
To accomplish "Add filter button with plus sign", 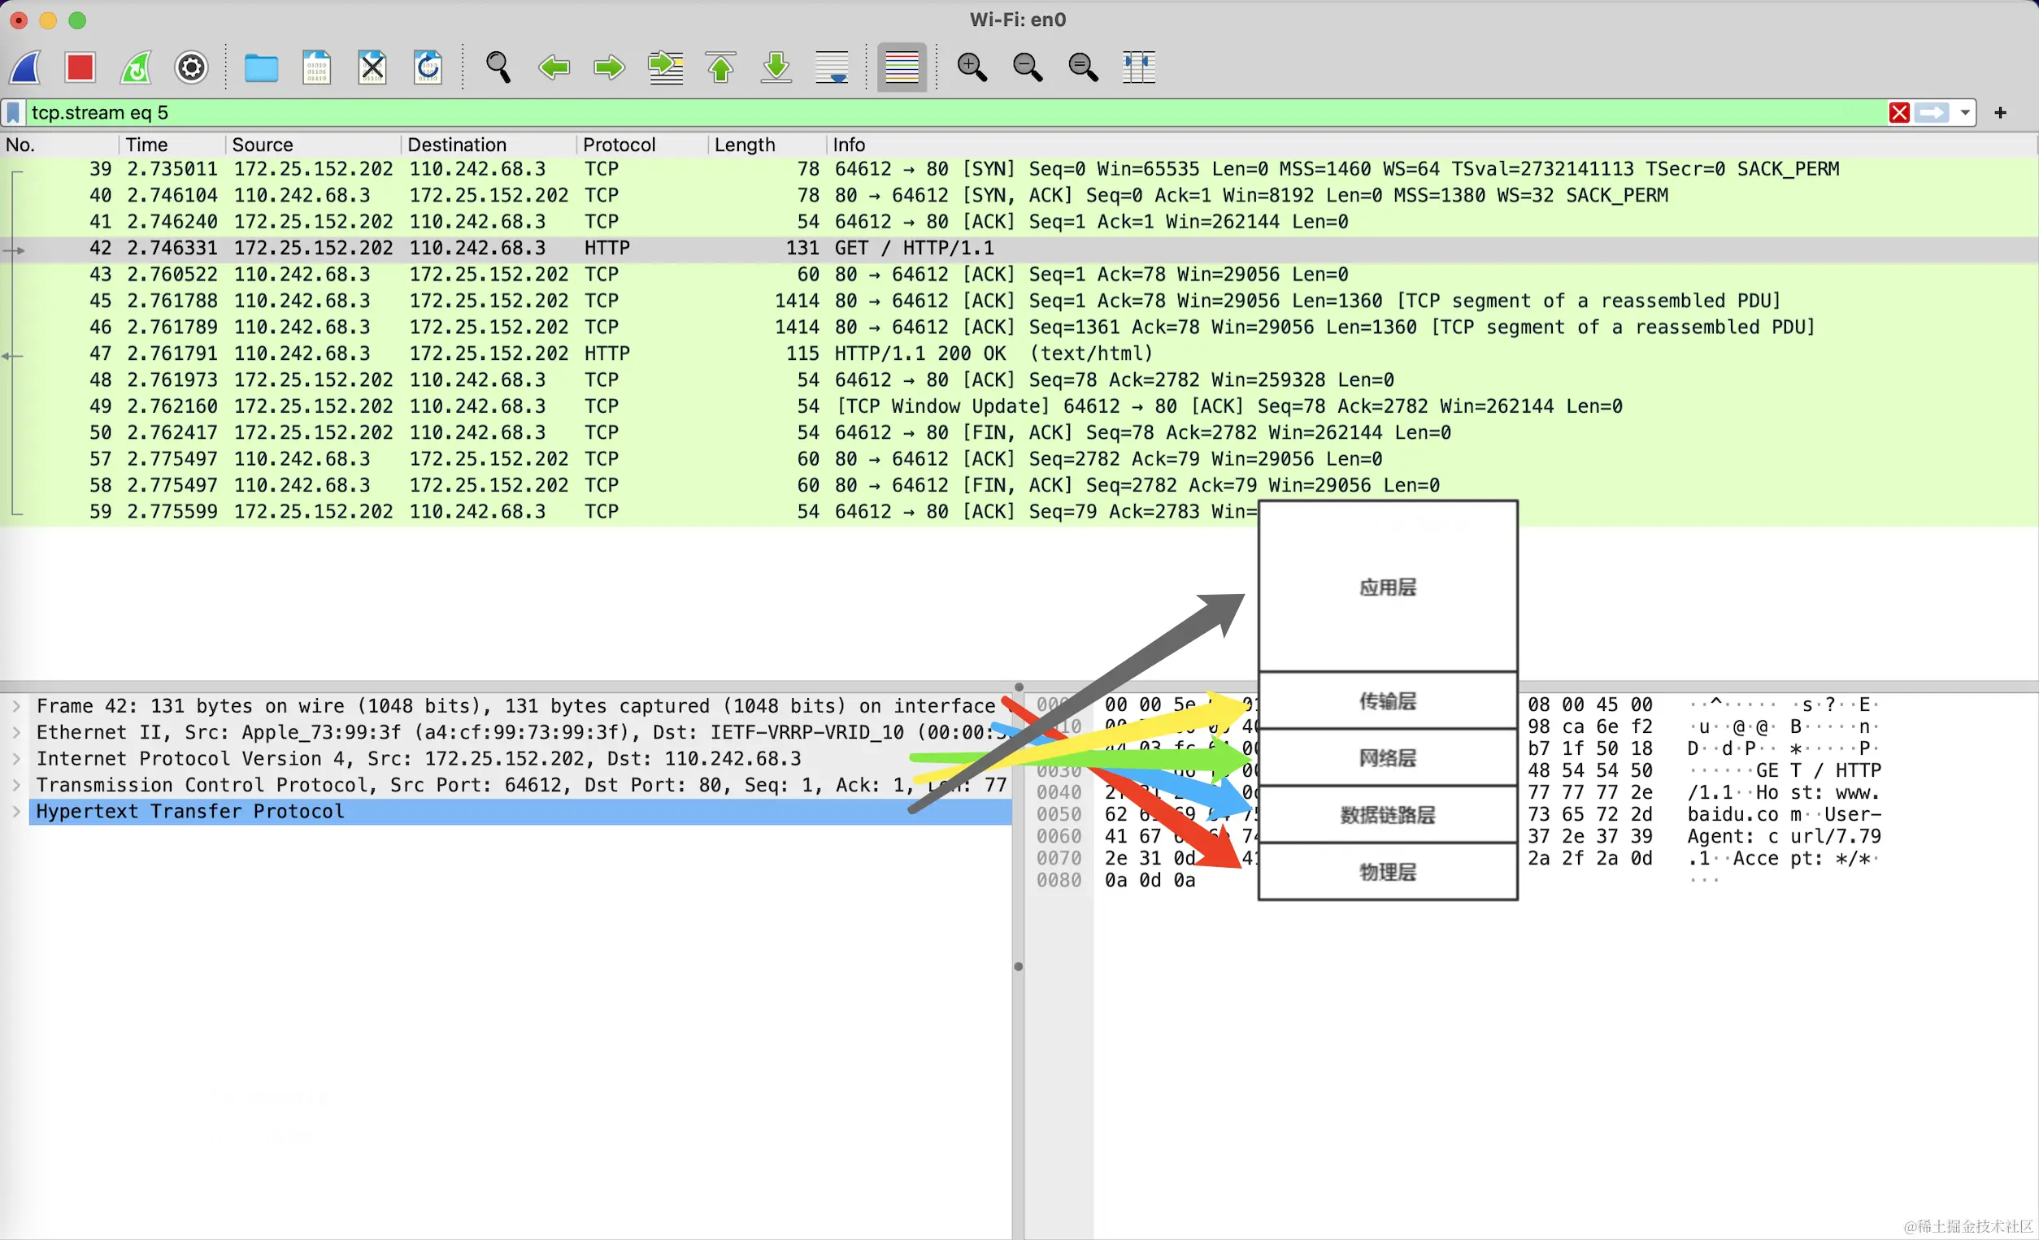I will (2000, 112).
